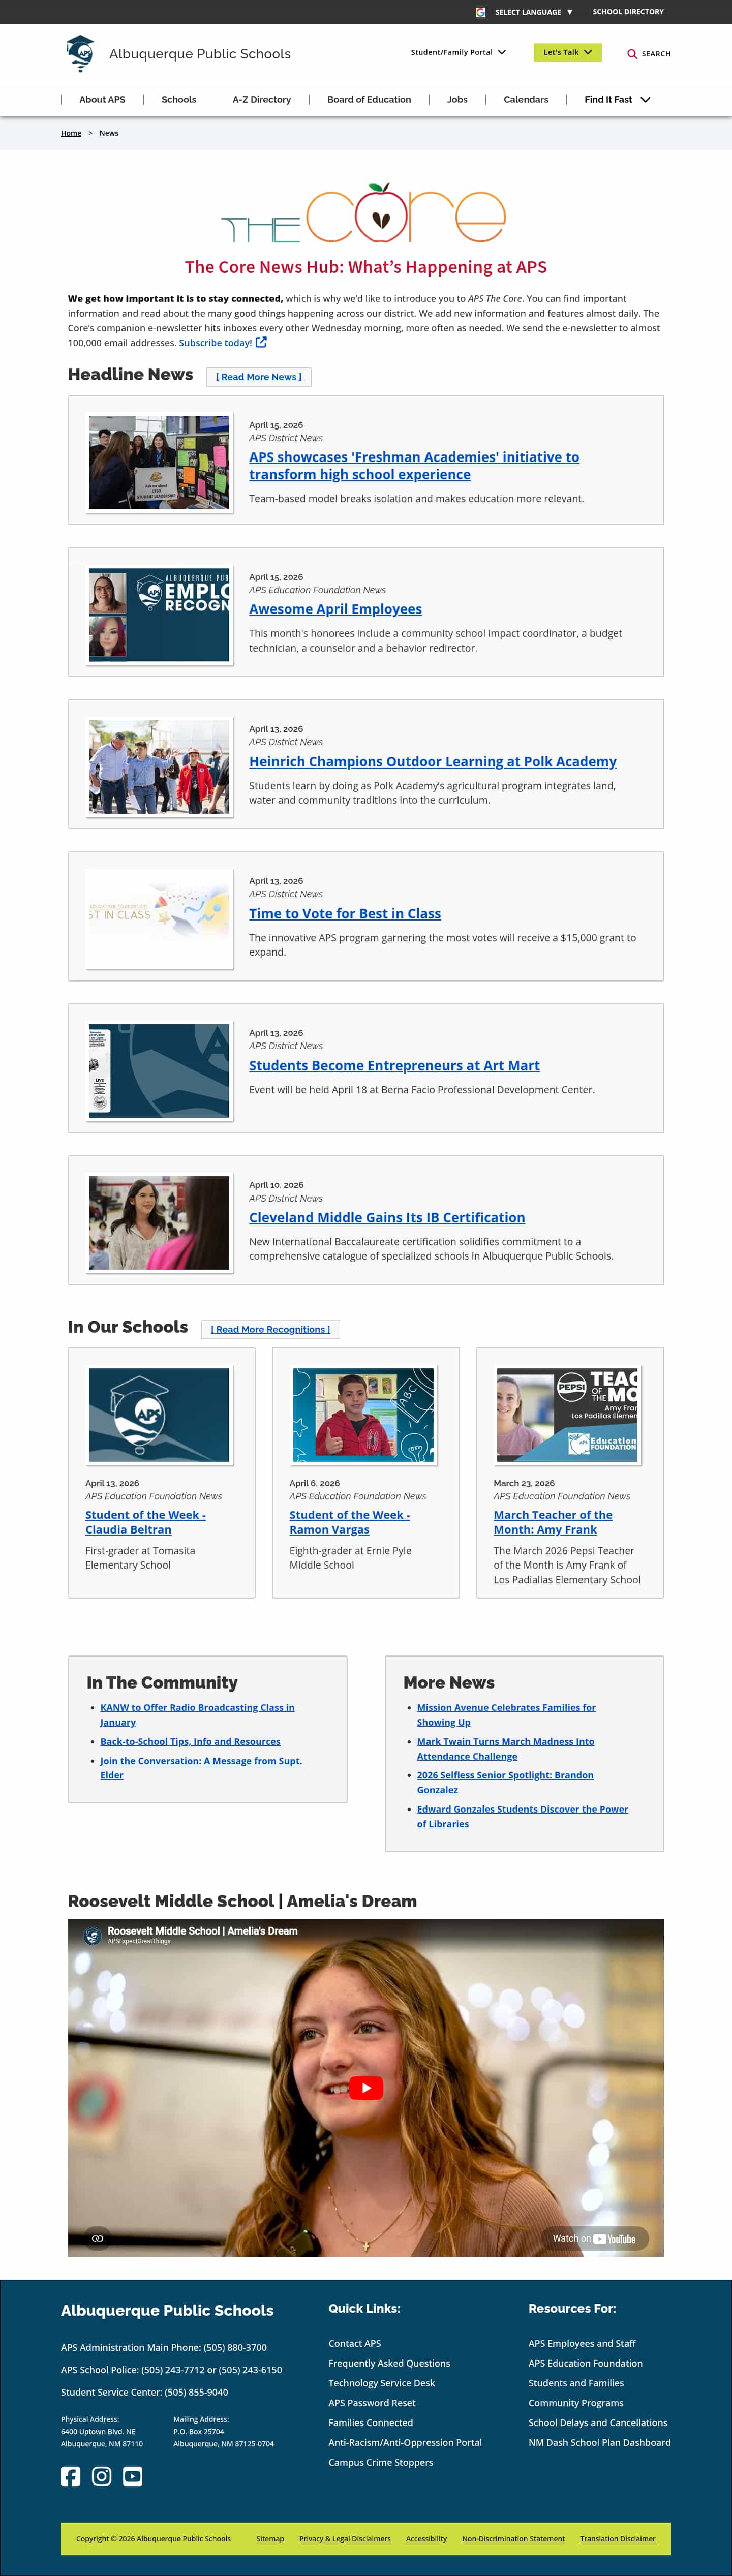Open the Student/Family Portal dropdown
This screenshot has height=2576, width=732.
pyautogui.click(x=458, y=52)
